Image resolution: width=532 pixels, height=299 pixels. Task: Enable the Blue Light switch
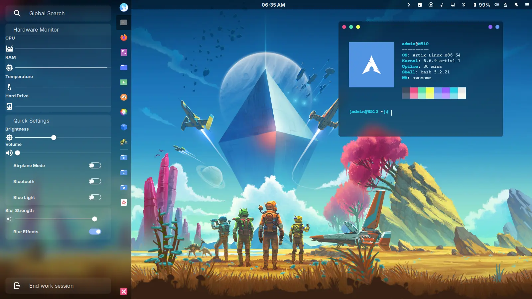pos(95,197)
